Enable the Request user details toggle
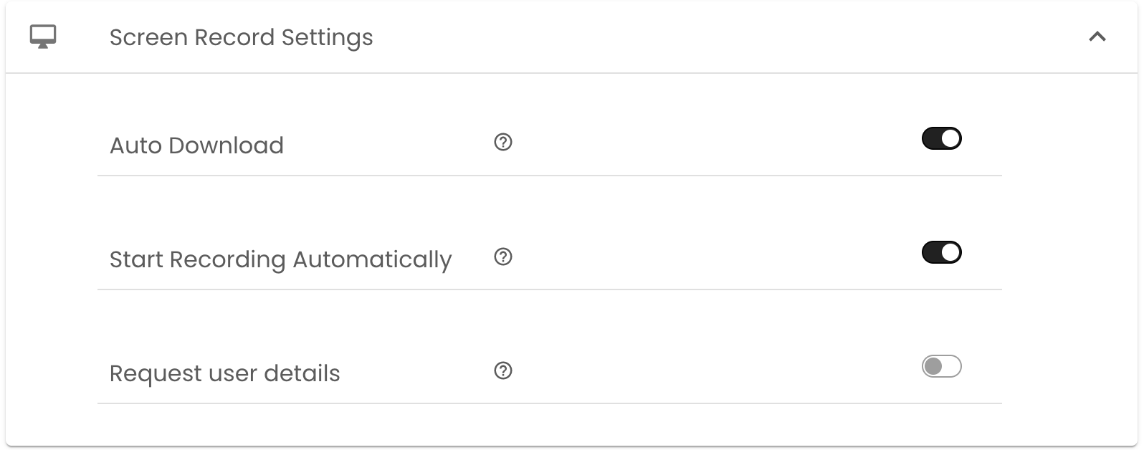Screen dimensions: 1144x450 point(941,367)
